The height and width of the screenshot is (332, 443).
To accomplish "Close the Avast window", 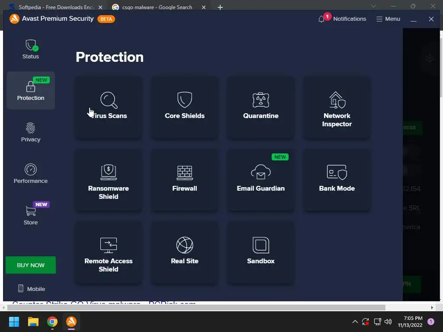I will click(x=431, y=19).
